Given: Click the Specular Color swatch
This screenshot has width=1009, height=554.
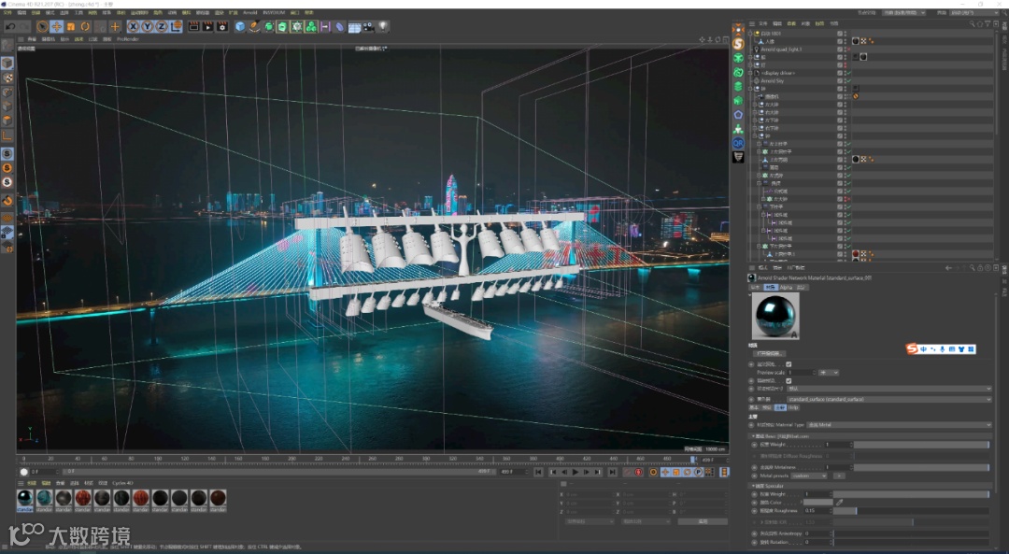Looking at the screenshot, I should click(817, 503).
